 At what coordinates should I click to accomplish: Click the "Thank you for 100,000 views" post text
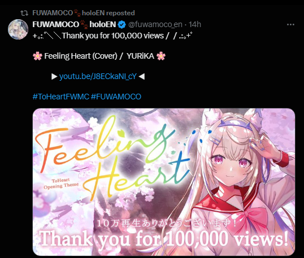(112, 36)
